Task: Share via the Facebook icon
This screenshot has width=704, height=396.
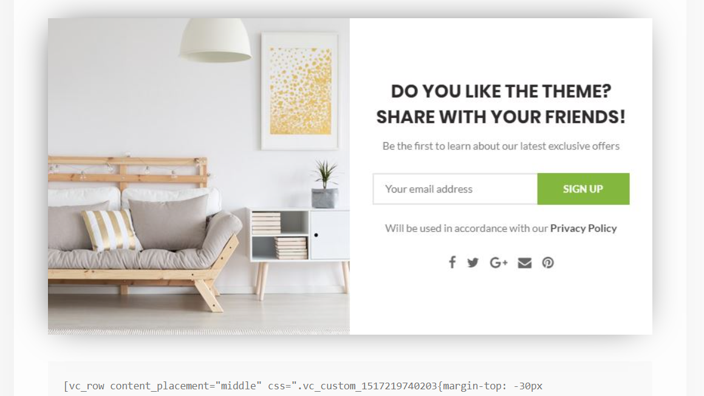Action: (452, 262)
